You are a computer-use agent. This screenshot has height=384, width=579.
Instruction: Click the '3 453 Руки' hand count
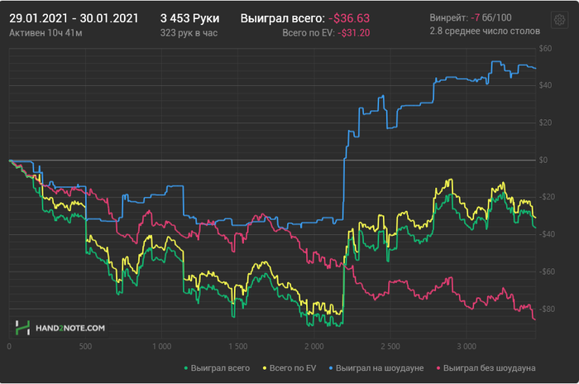click(x=189, y=18)
